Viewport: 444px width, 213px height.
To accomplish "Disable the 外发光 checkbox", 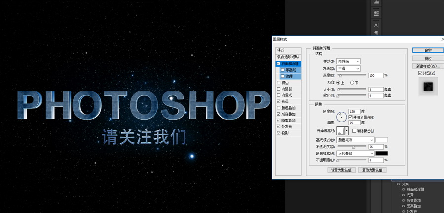I will pos(278,126).
